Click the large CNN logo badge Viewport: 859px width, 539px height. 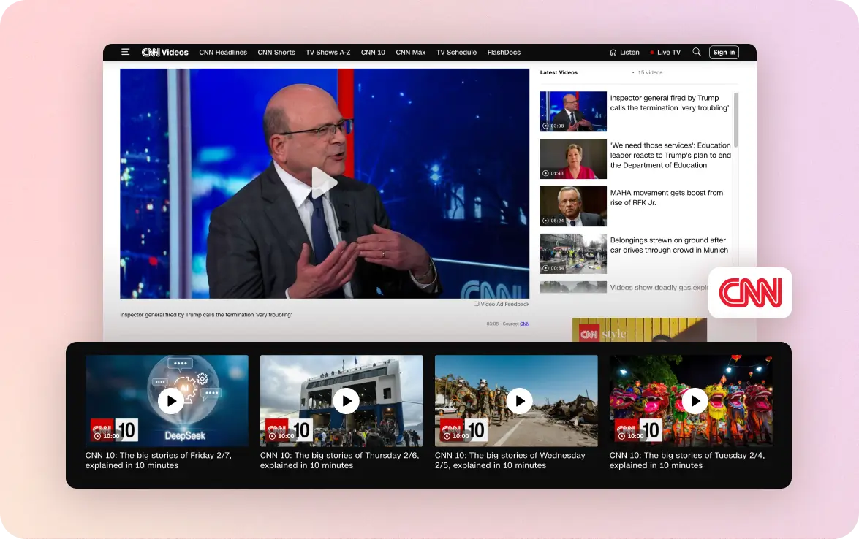click(750, 293)
